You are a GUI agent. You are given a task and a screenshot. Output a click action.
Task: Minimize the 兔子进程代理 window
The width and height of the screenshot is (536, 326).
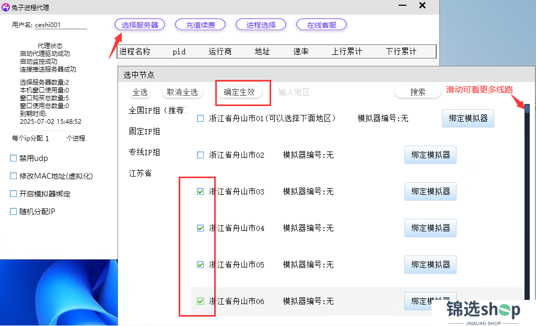pyautogui.click(x=403, y=5)
